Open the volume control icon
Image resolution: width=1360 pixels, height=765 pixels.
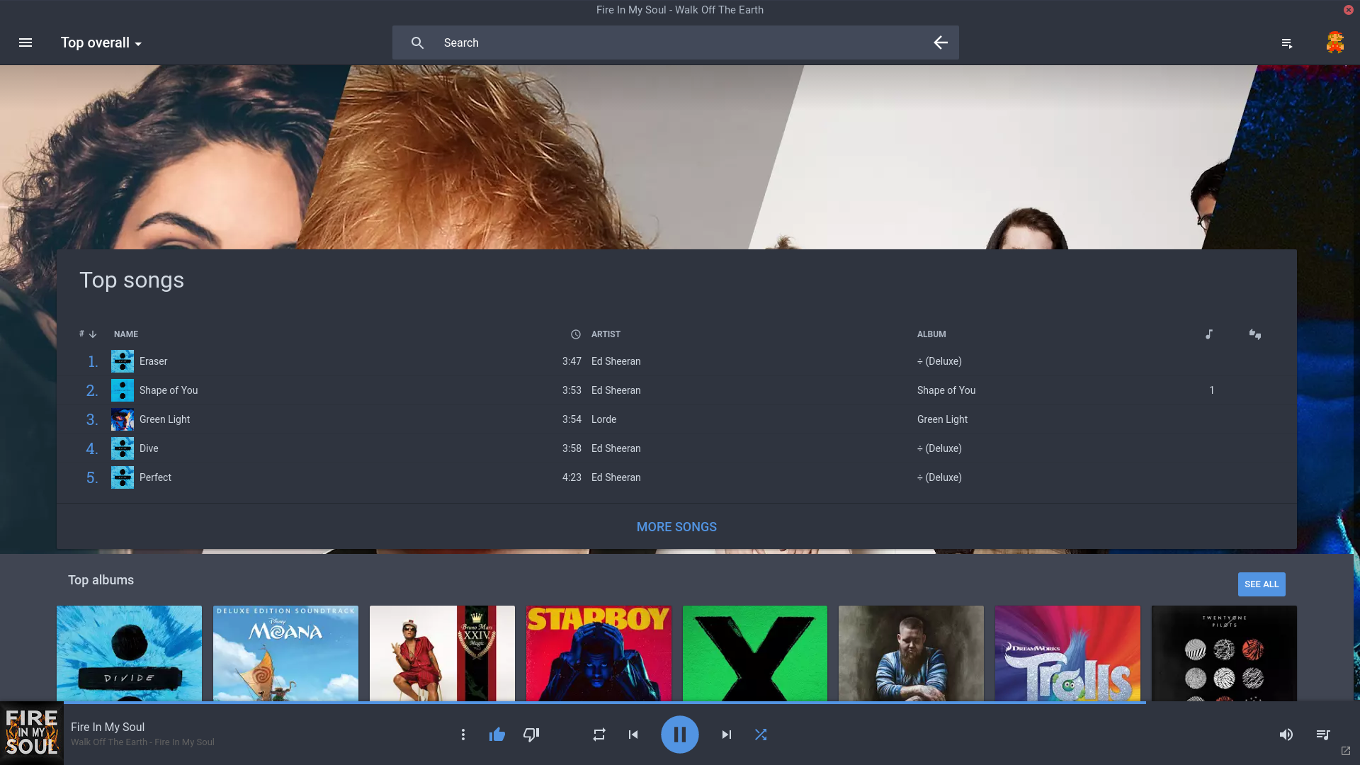point(1286,735)
